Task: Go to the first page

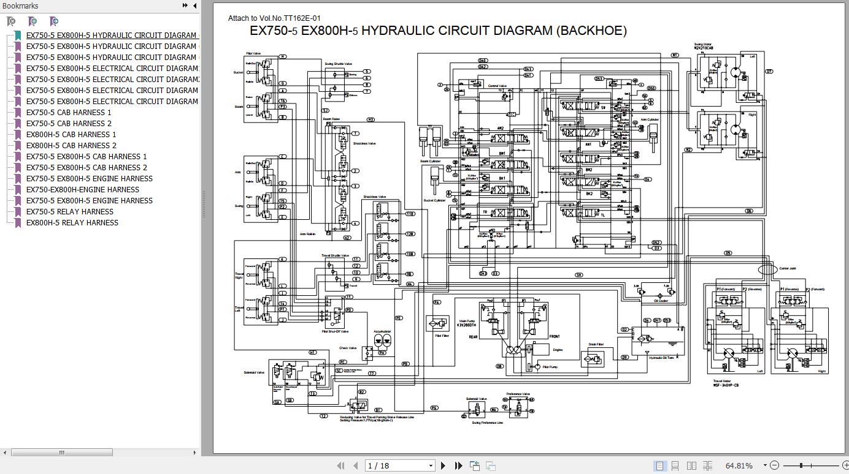Action: pos(340,466)
